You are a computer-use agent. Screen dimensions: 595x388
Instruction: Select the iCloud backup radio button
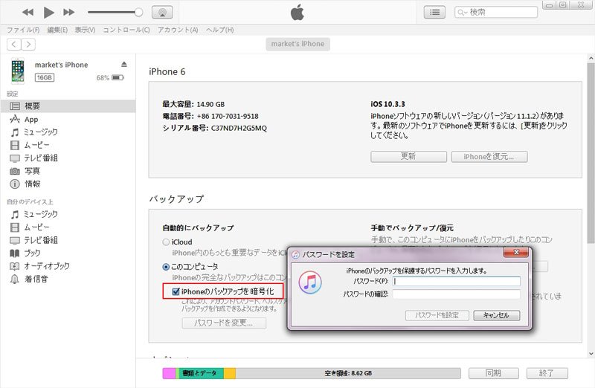[166, 242]
